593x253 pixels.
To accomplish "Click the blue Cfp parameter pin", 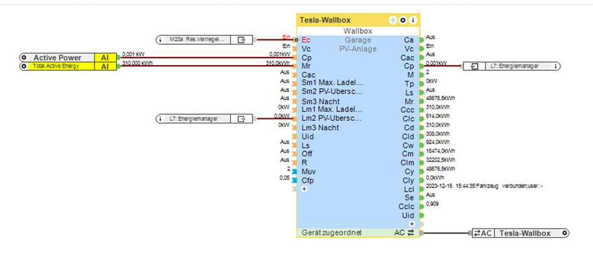I will pyautogui.click(x=294, y=180).
